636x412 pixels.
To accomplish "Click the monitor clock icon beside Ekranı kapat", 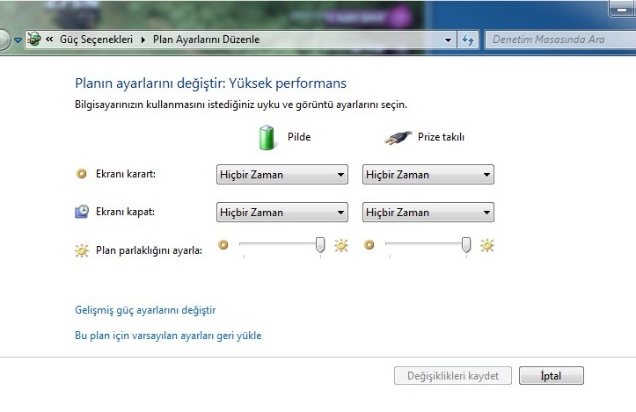I will pyautogui.click(x=82, y=212).
